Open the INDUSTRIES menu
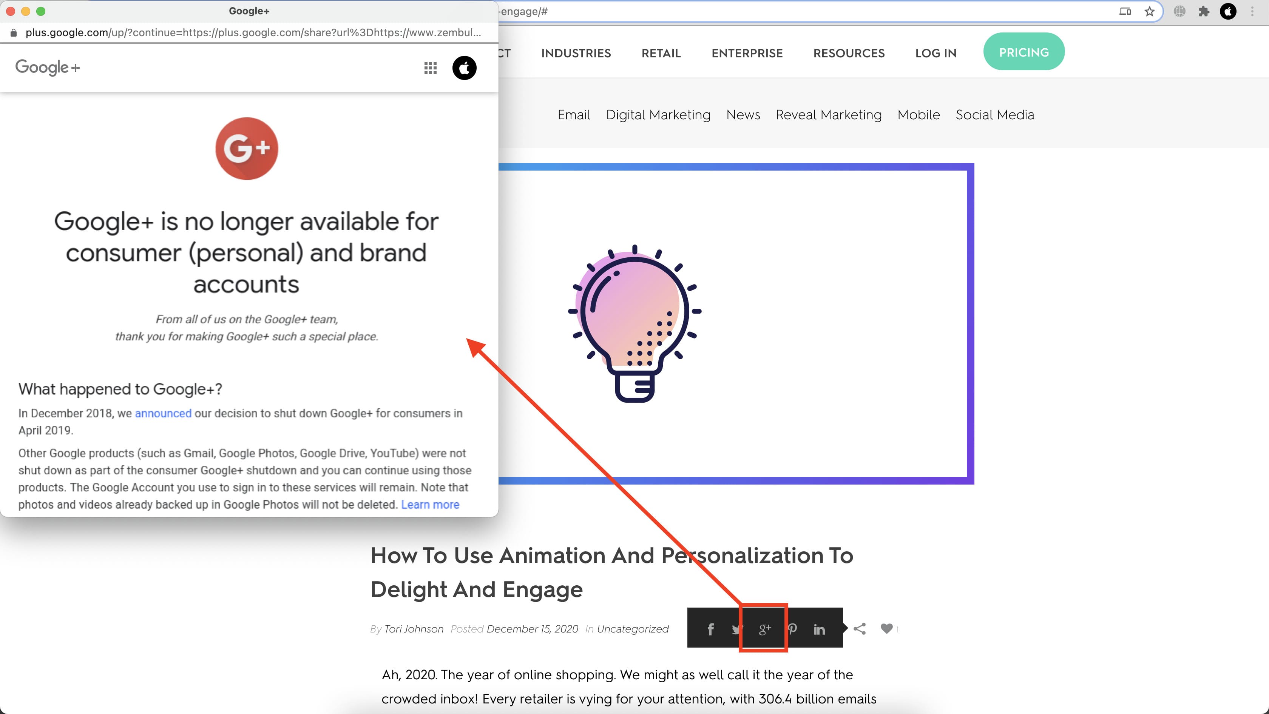 click(576, 53)
